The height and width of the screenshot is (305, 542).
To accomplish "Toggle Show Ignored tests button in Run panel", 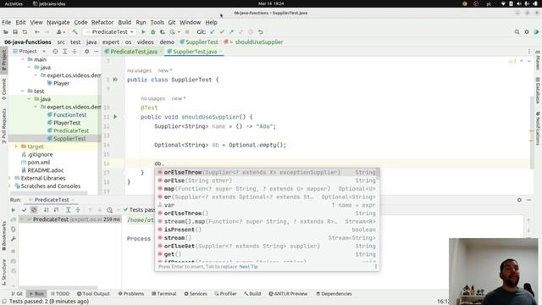I will tap(34, 210).
